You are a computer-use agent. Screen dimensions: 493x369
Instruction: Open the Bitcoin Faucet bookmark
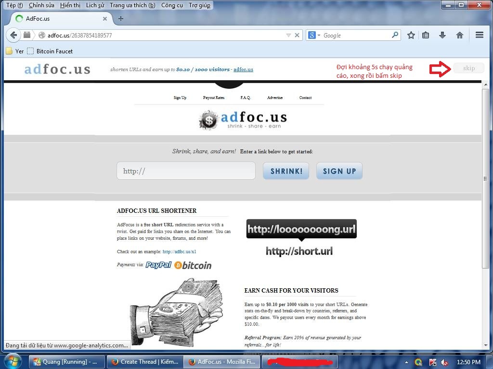50,51
